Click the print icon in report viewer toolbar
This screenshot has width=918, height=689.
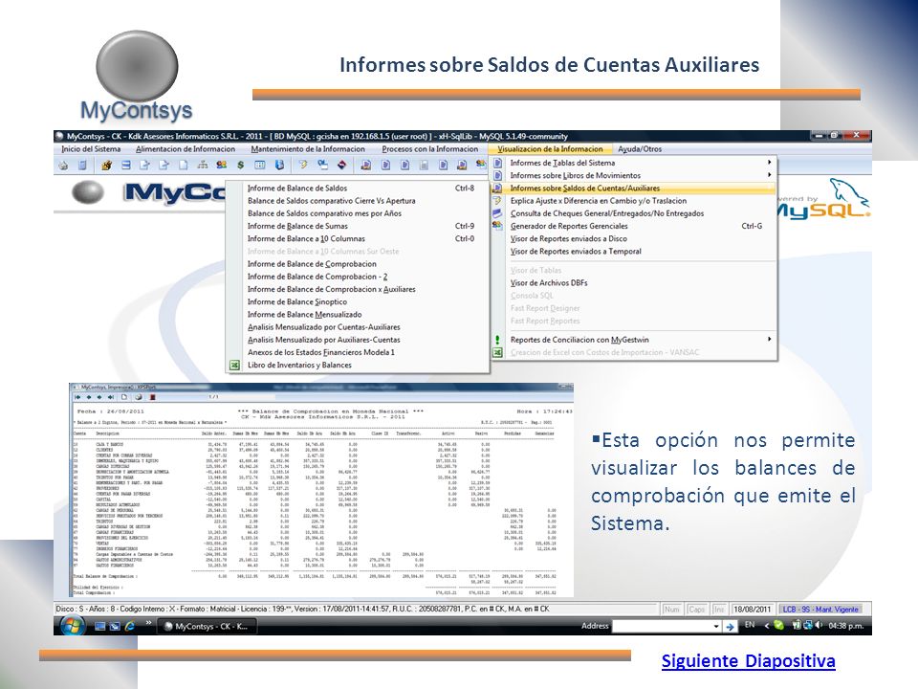(x=139, y=397)
